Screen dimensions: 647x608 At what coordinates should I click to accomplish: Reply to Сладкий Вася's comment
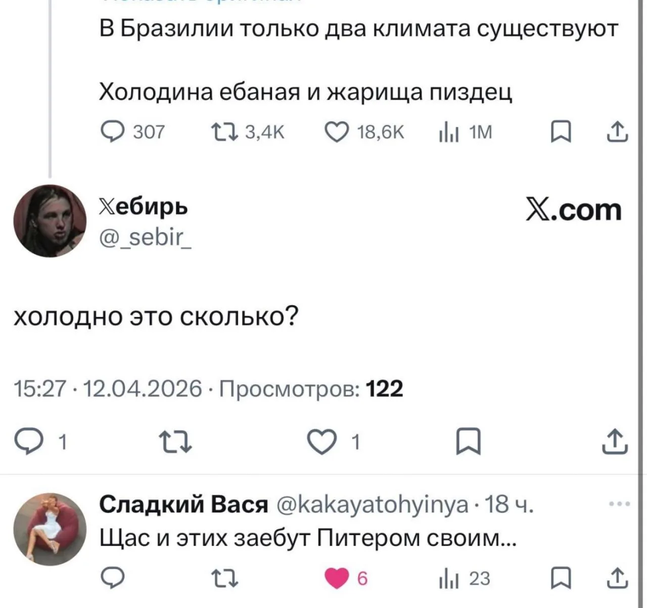(x=112, y=578)
